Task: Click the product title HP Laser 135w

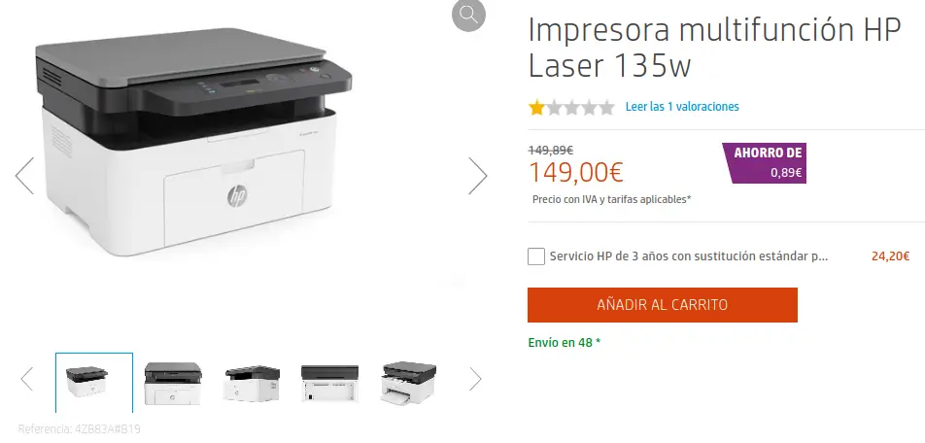Action: [x=714, y=47]
